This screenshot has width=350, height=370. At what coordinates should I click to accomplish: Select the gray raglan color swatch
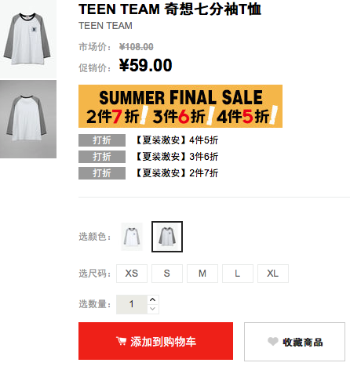(167, 237)
